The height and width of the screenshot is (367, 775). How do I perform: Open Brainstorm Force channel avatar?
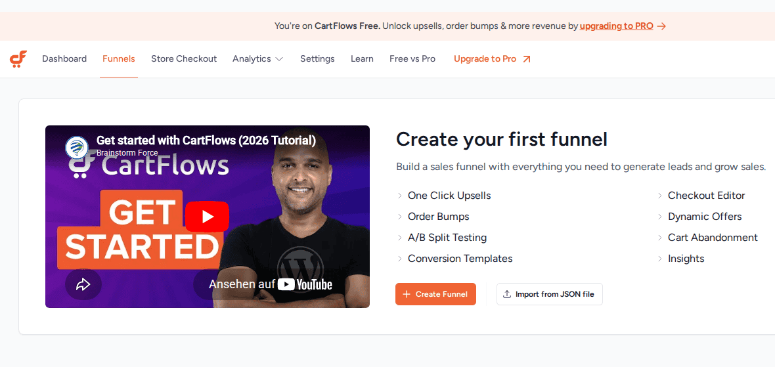pyautogui.click(x=77, y=147)
